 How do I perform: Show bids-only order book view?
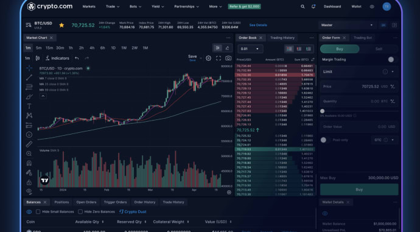[x=309, y=49]
